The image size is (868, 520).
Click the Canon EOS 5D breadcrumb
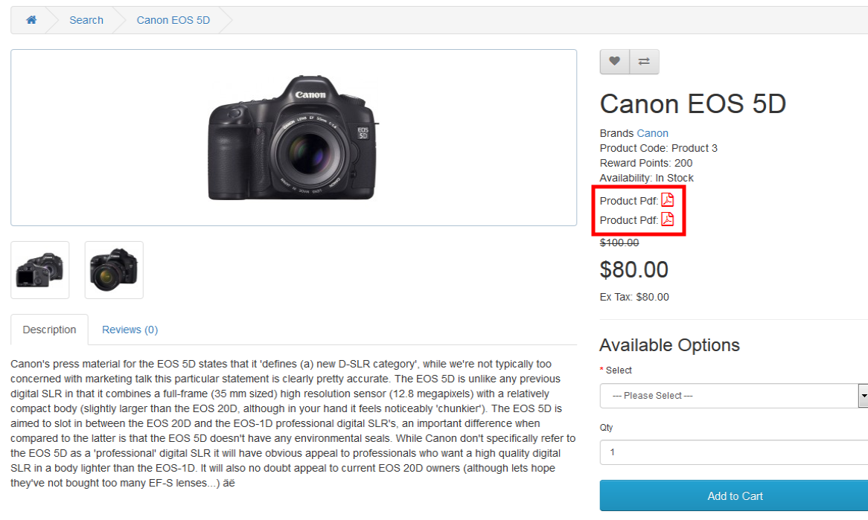(173, 20)
